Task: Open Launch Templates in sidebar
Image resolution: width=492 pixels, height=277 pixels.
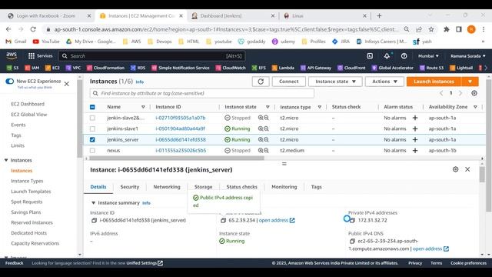Action: coord(31,192)
